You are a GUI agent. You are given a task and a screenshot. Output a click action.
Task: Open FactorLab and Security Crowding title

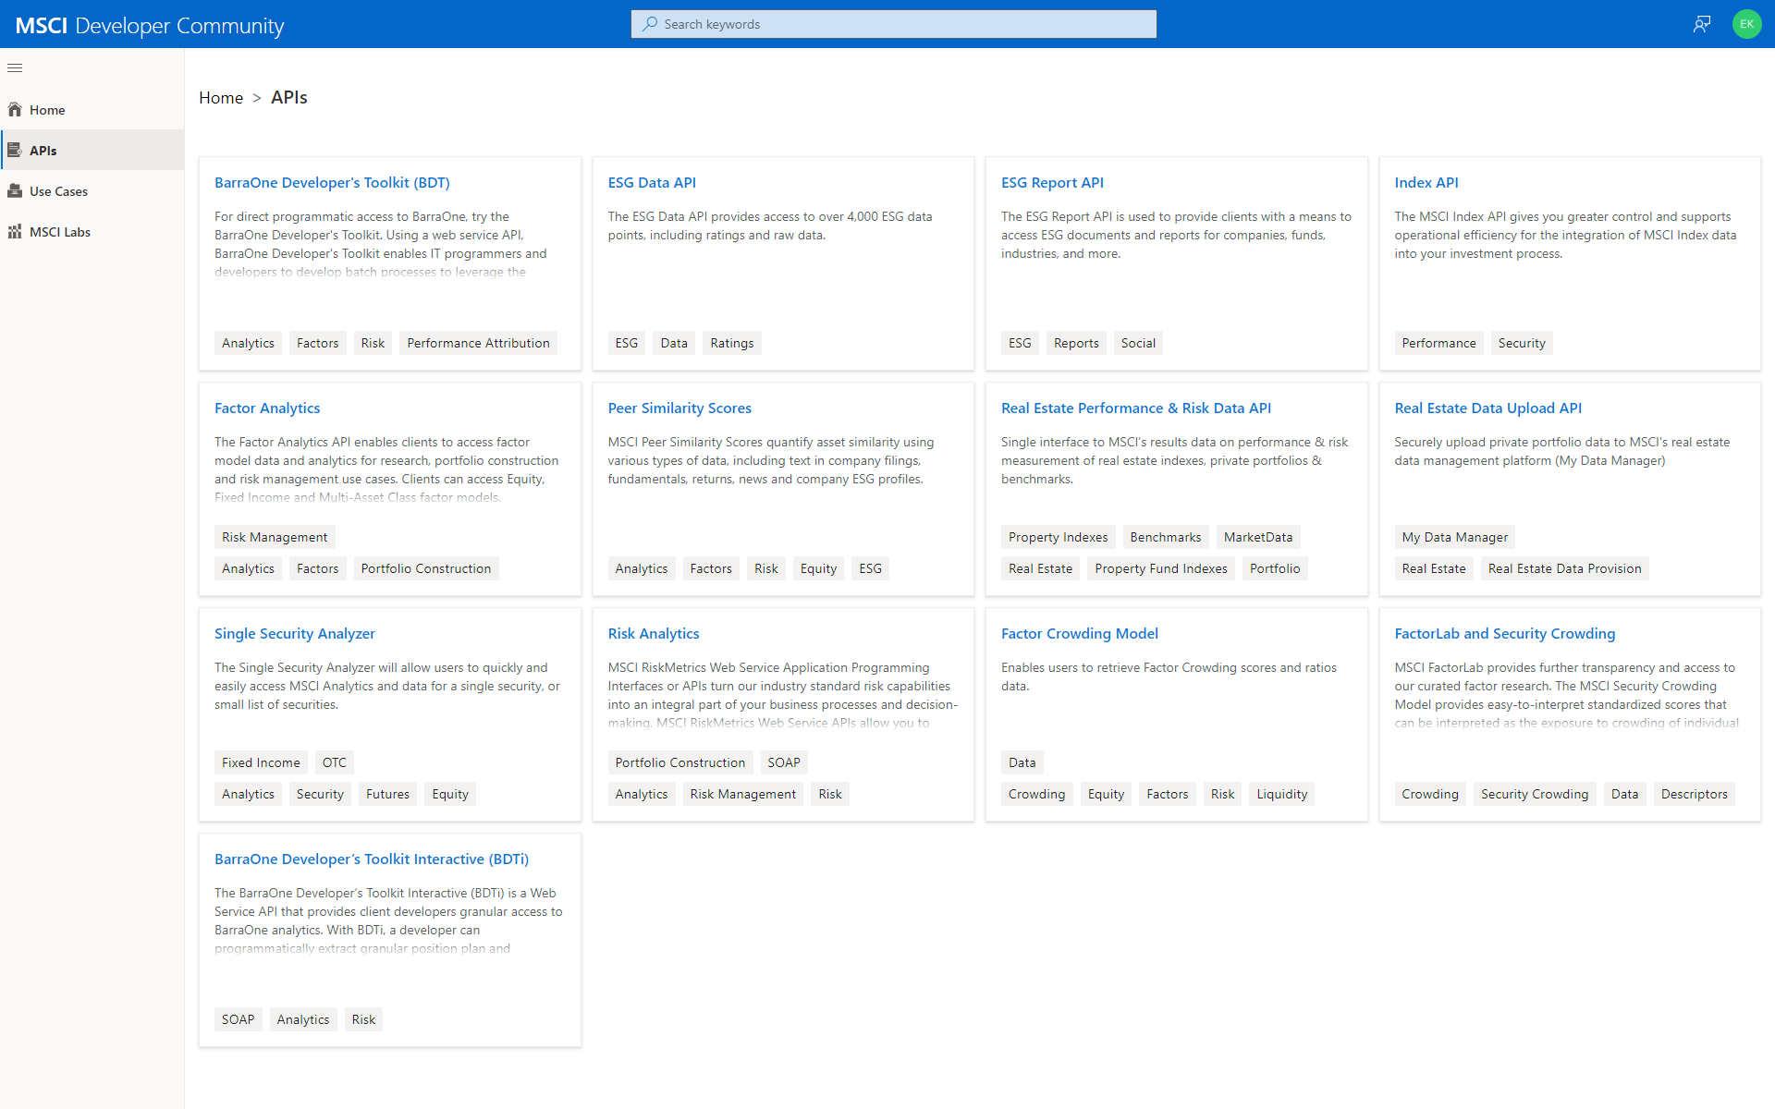[x=1505, y=634]
